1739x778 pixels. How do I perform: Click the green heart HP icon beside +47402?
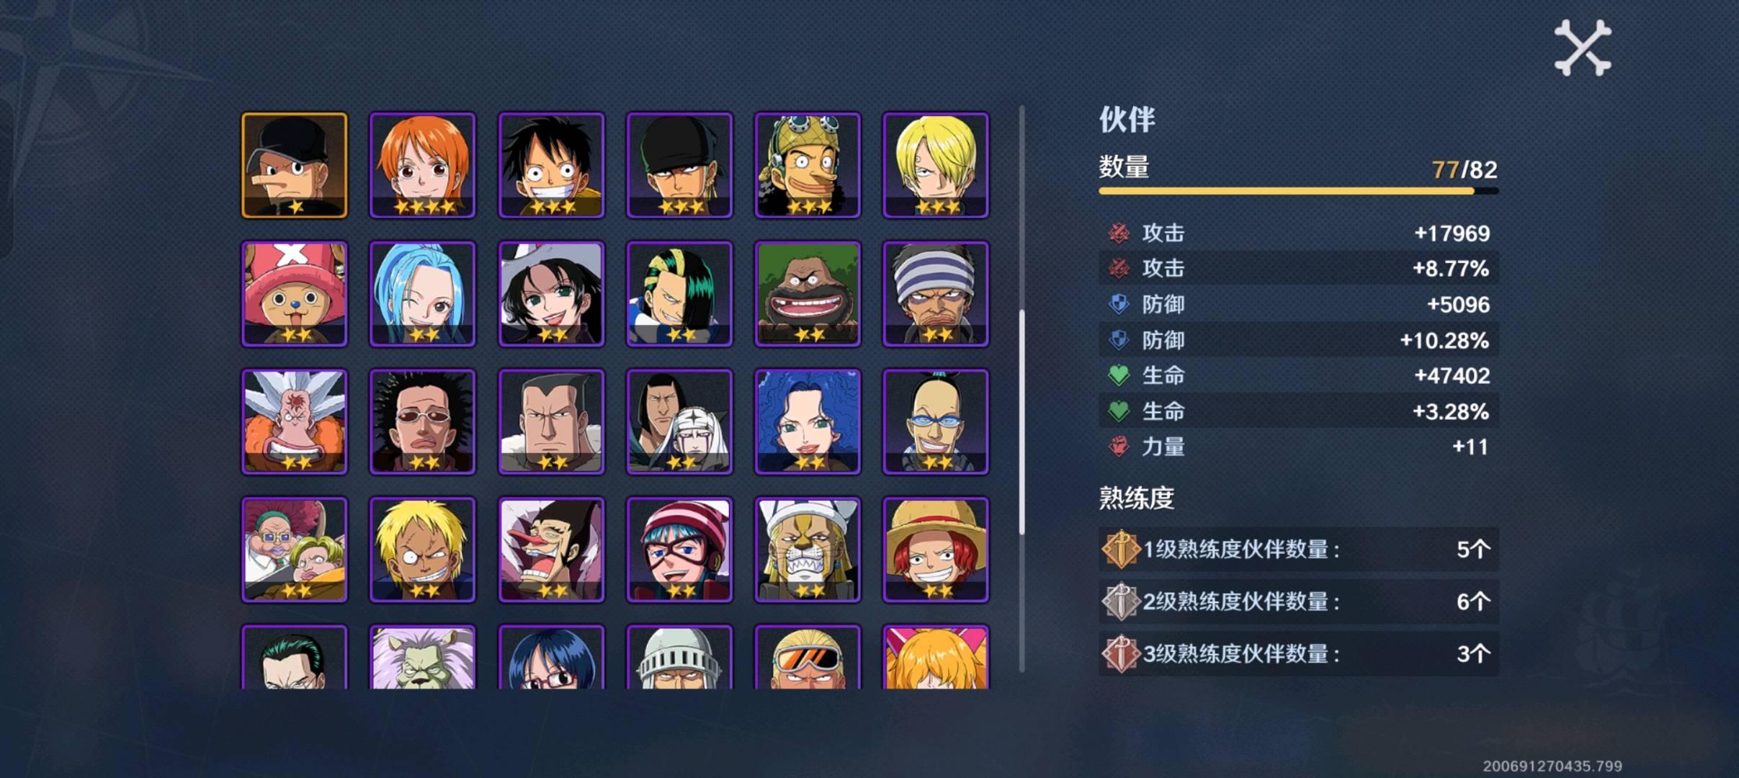[x=1119, y=375]
